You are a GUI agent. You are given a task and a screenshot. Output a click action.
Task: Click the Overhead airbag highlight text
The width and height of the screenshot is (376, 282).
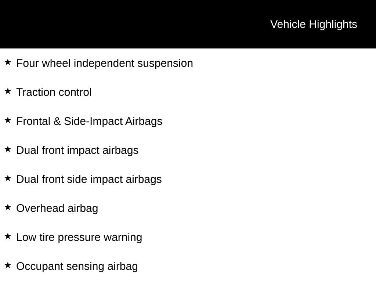(x=57, y=208)
